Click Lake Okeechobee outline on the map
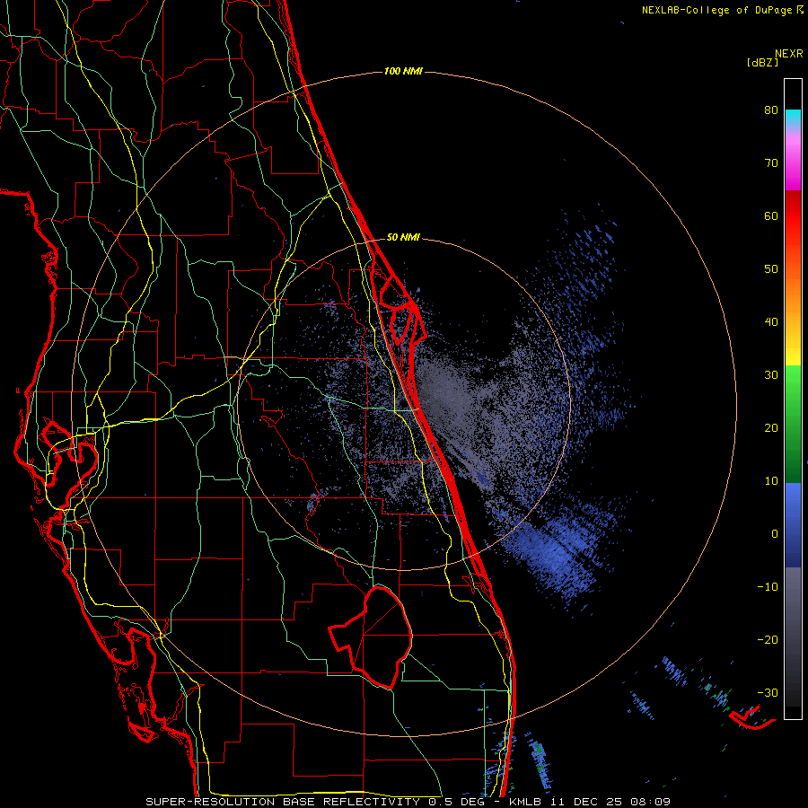The height and width of the screenshot is (808, 808). (x=371, y=637)
